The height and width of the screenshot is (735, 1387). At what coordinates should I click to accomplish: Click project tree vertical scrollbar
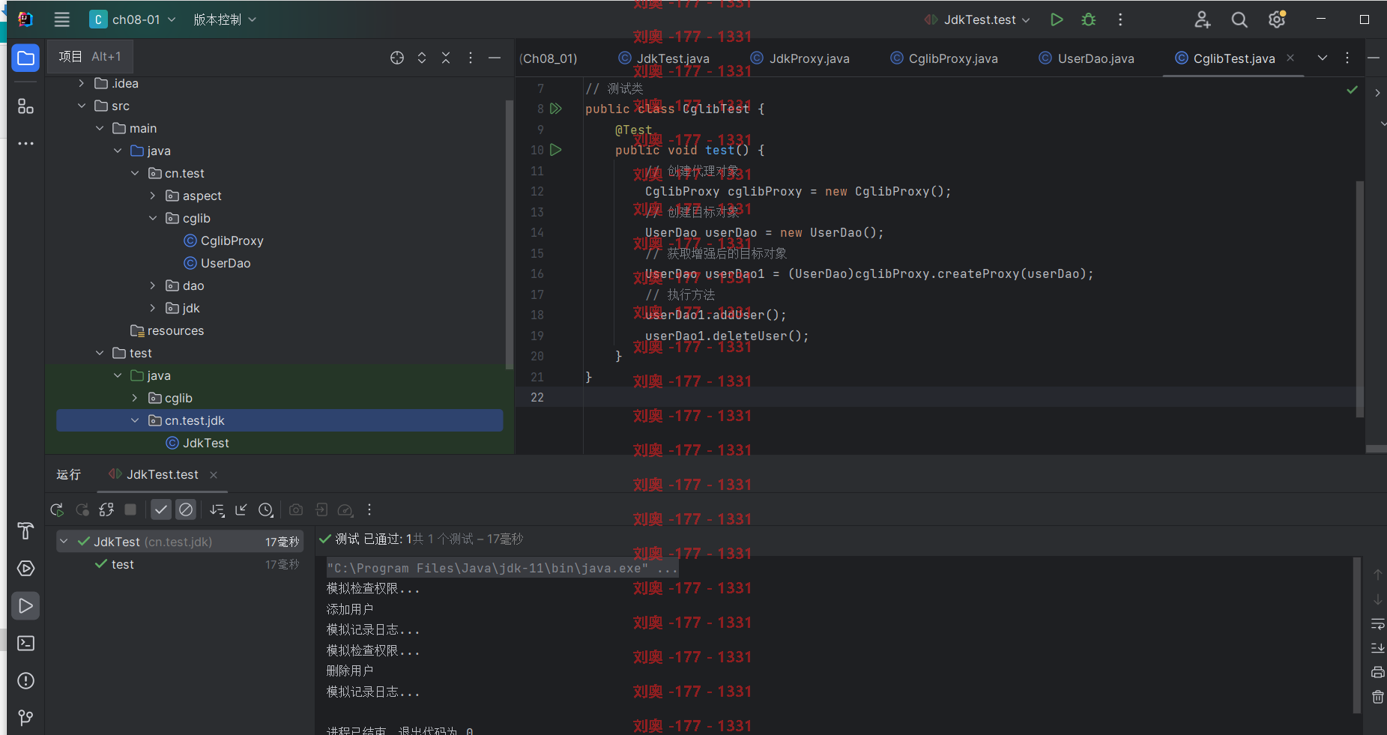click(510, 235)
